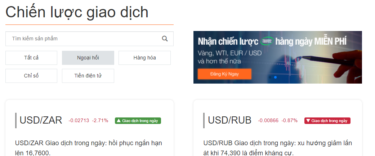Read the USD/ZAR intraday summary text

pyautogui.click(x=89, y=148)
